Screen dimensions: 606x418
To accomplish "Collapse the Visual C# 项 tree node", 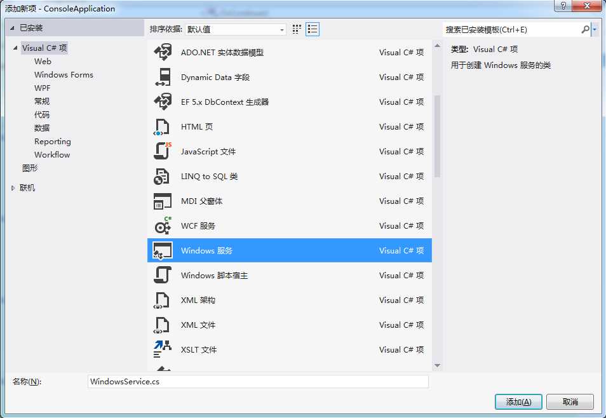I will (x=15, y=48).
